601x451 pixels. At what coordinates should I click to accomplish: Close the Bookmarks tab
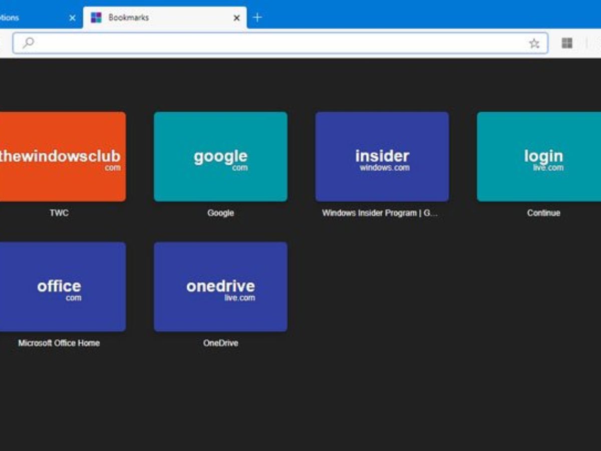click(236, 18)
